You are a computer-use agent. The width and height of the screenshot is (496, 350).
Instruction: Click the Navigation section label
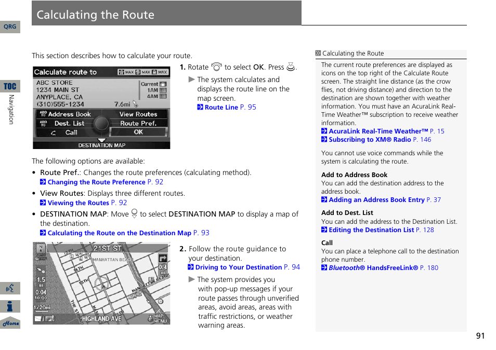(11, 109)
